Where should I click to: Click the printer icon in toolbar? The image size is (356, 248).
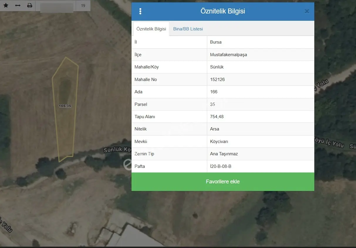tap(30, 6)
